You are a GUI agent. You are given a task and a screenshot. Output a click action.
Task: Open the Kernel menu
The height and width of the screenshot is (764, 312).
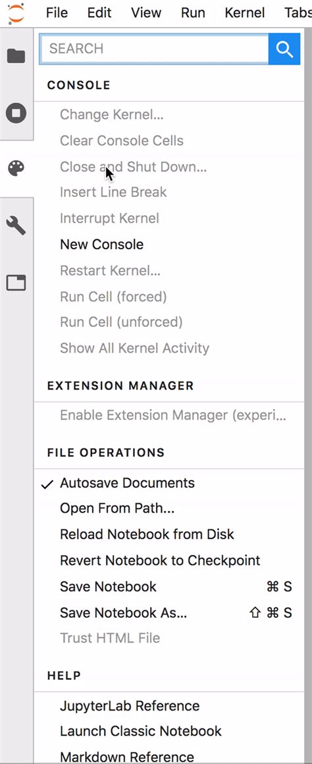[245, 13]
